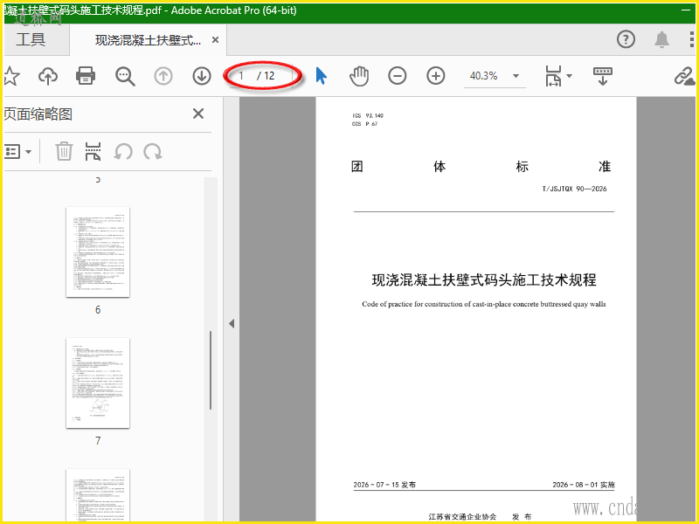This screenshot has height=524, width=699.
Task: Expand the page fit options arrow
Action: [569, 76]
